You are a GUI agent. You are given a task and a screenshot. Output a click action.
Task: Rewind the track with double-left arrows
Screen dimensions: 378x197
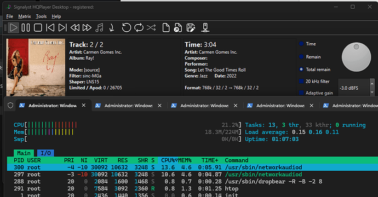click(75, 27)
